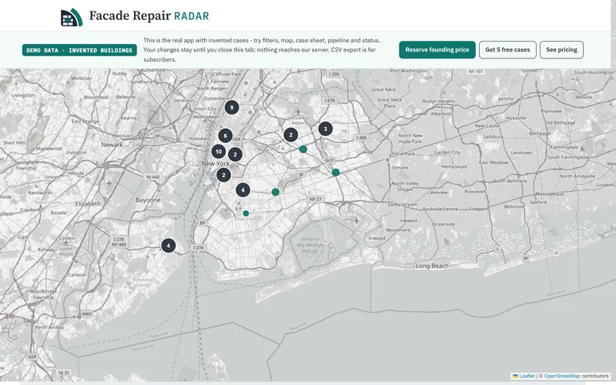Image resolution: width=616 pixels, height=385 pixels.
Task: Open map cluster marker labeled 3
Action: point(325,129)
